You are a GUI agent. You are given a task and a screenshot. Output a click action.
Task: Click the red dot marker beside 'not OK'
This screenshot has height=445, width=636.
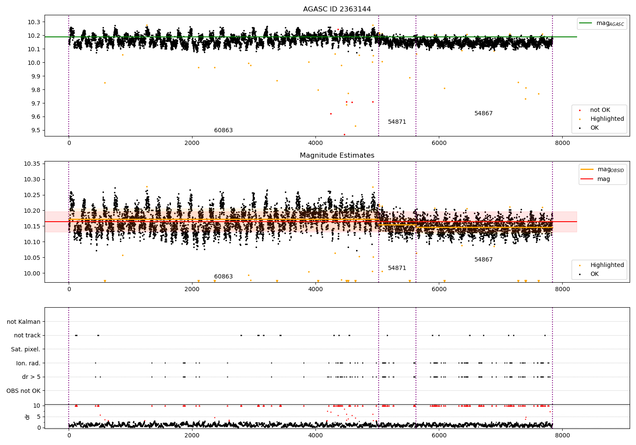click(x=580, y=110)
